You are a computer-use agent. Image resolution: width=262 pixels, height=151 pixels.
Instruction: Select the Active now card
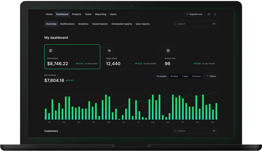pyautogui.click(x=190, y=57)
